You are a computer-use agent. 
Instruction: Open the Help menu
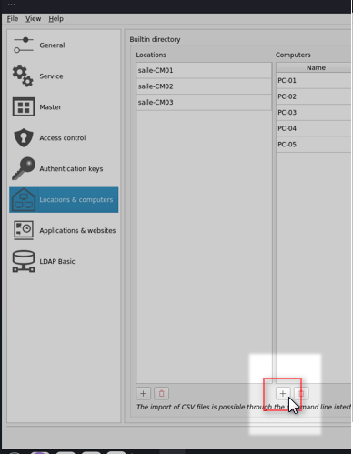click(x=56, y=19)
